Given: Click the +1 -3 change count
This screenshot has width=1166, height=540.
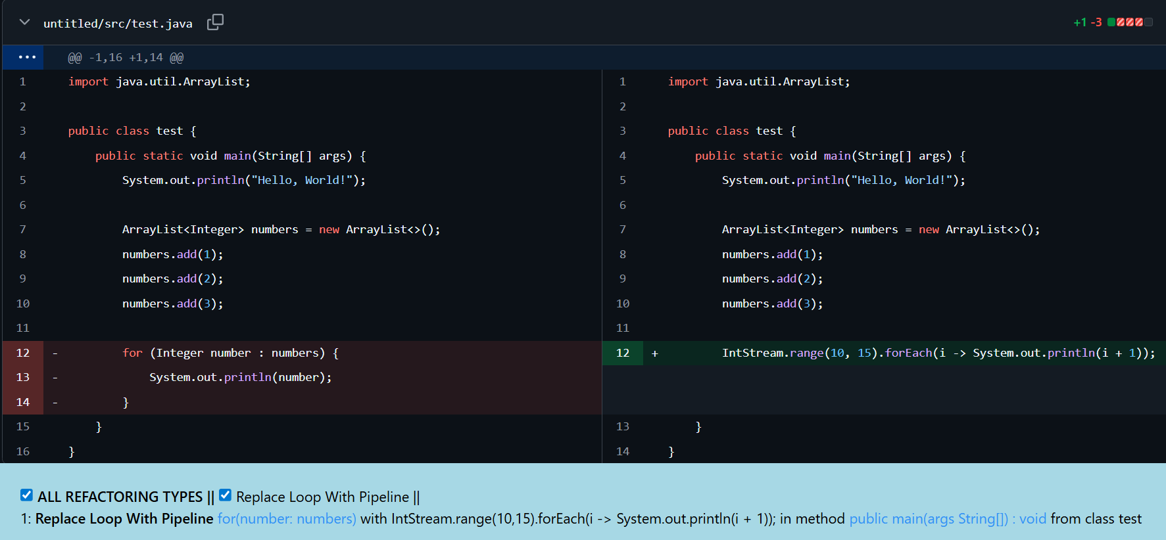Looking at the screenshot, I should point(1087,22).
